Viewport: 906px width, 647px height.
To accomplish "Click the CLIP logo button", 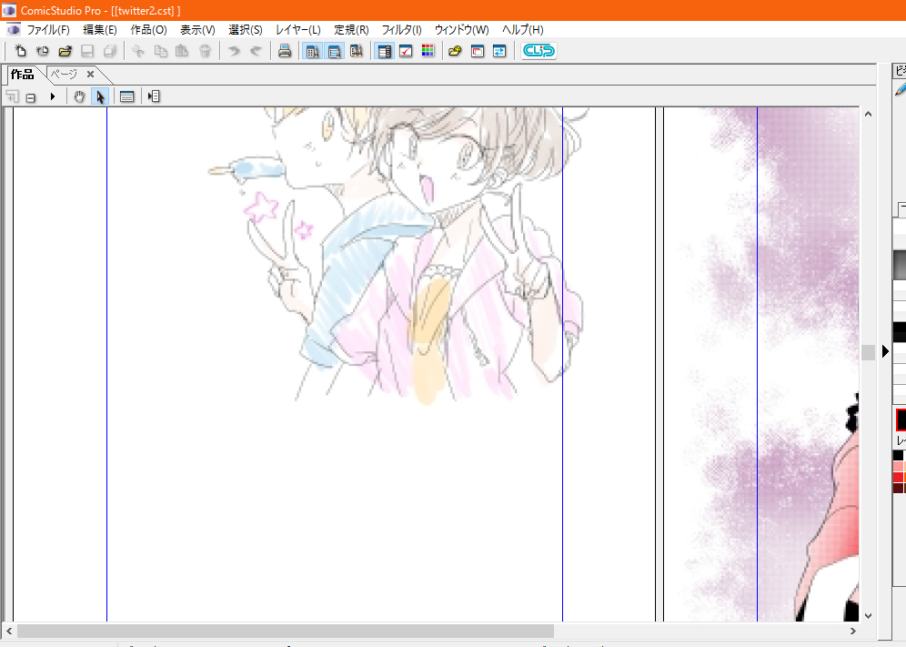I will [x=539, y=51].
